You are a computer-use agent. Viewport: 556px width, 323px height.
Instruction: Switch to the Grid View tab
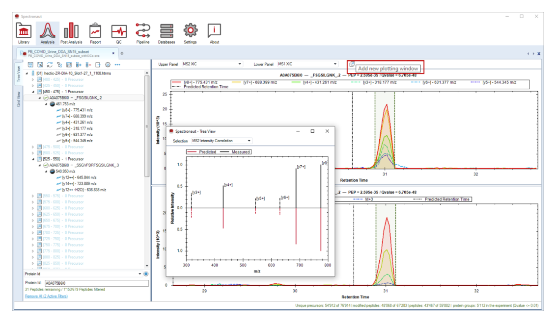tap(19, 99)
